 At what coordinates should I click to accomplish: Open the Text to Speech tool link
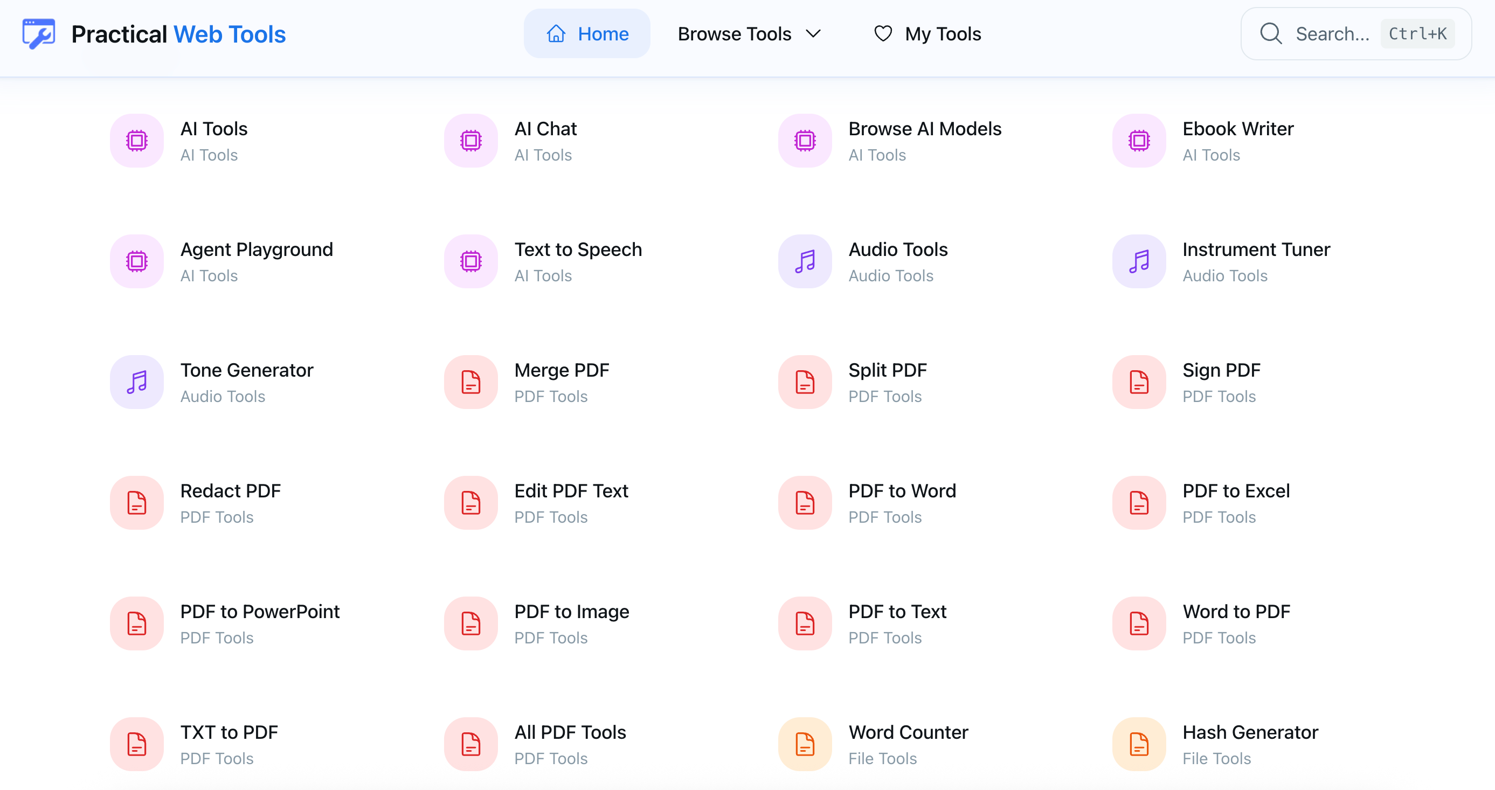pos(578,250)
